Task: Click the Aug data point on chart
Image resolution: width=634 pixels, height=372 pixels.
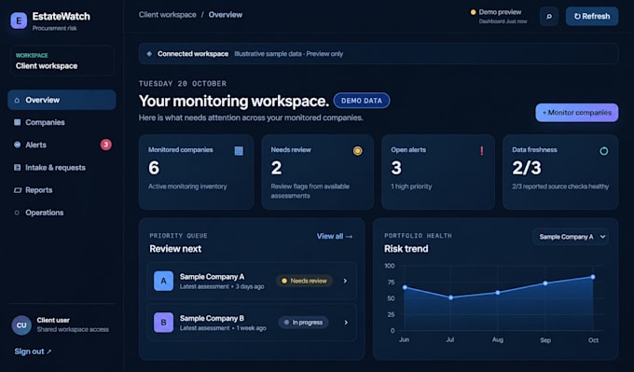Action: click(498, 293)
